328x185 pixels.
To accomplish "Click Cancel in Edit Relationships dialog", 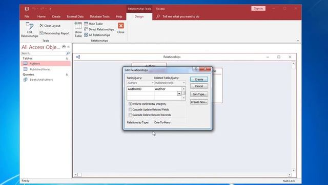I will 199,86.
